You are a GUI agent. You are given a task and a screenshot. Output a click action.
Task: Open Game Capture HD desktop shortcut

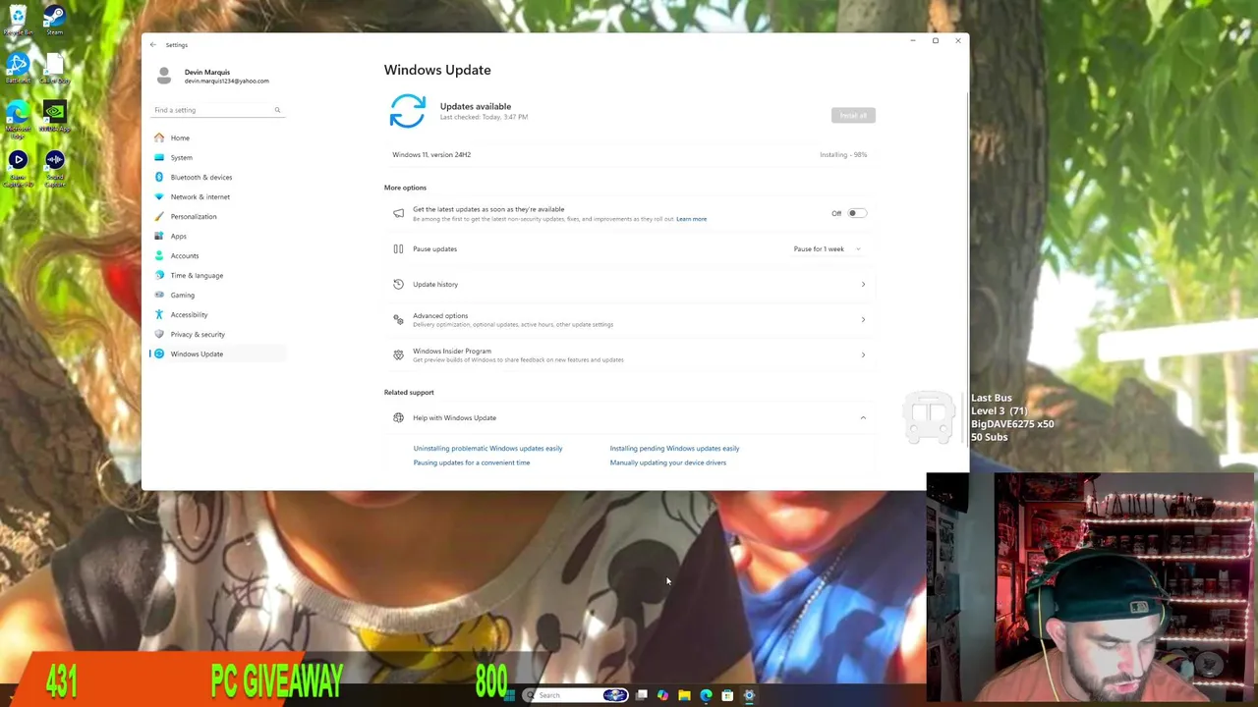[18, 169]
